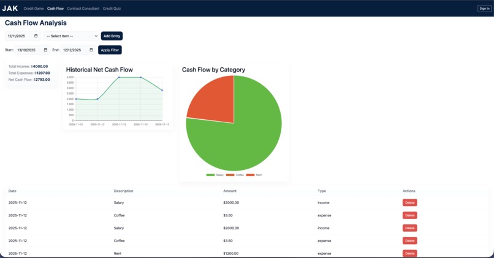Click the Cash Flow by Category title
Screen dimensions: 494x258
click(x=214, y=70)
